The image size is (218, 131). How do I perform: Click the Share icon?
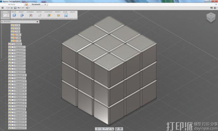(27, 8)
